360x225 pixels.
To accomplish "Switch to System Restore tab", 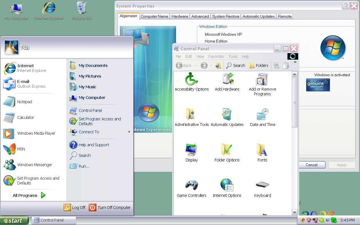I will pos(226,17).
